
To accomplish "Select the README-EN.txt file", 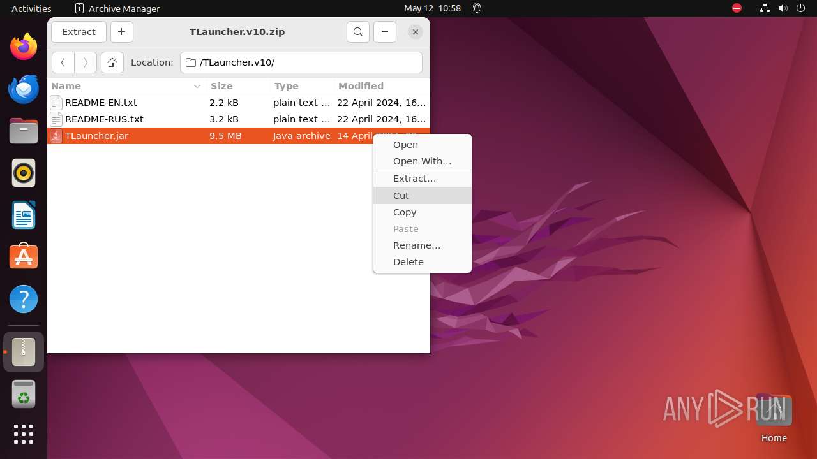I will (x=239, y=103).
